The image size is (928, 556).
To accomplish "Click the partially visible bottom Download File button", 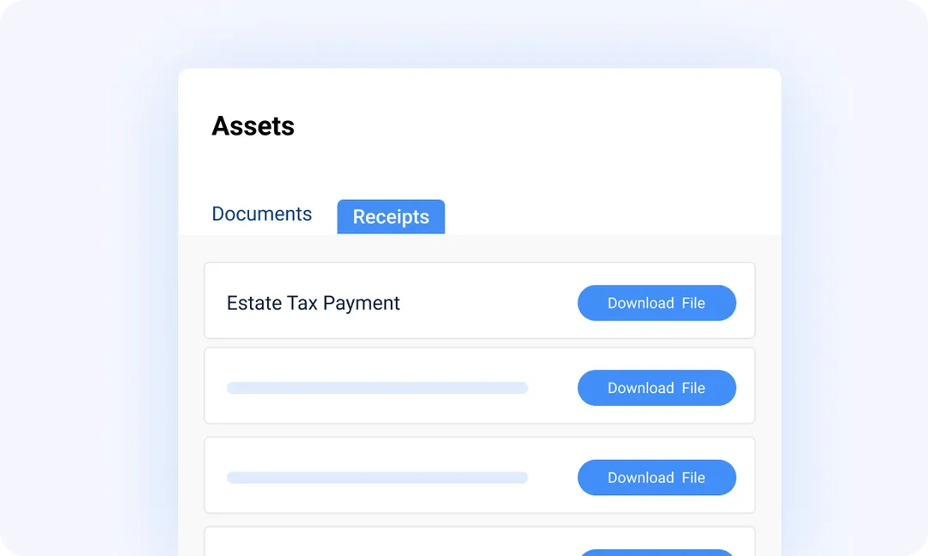I will (656, 553).
